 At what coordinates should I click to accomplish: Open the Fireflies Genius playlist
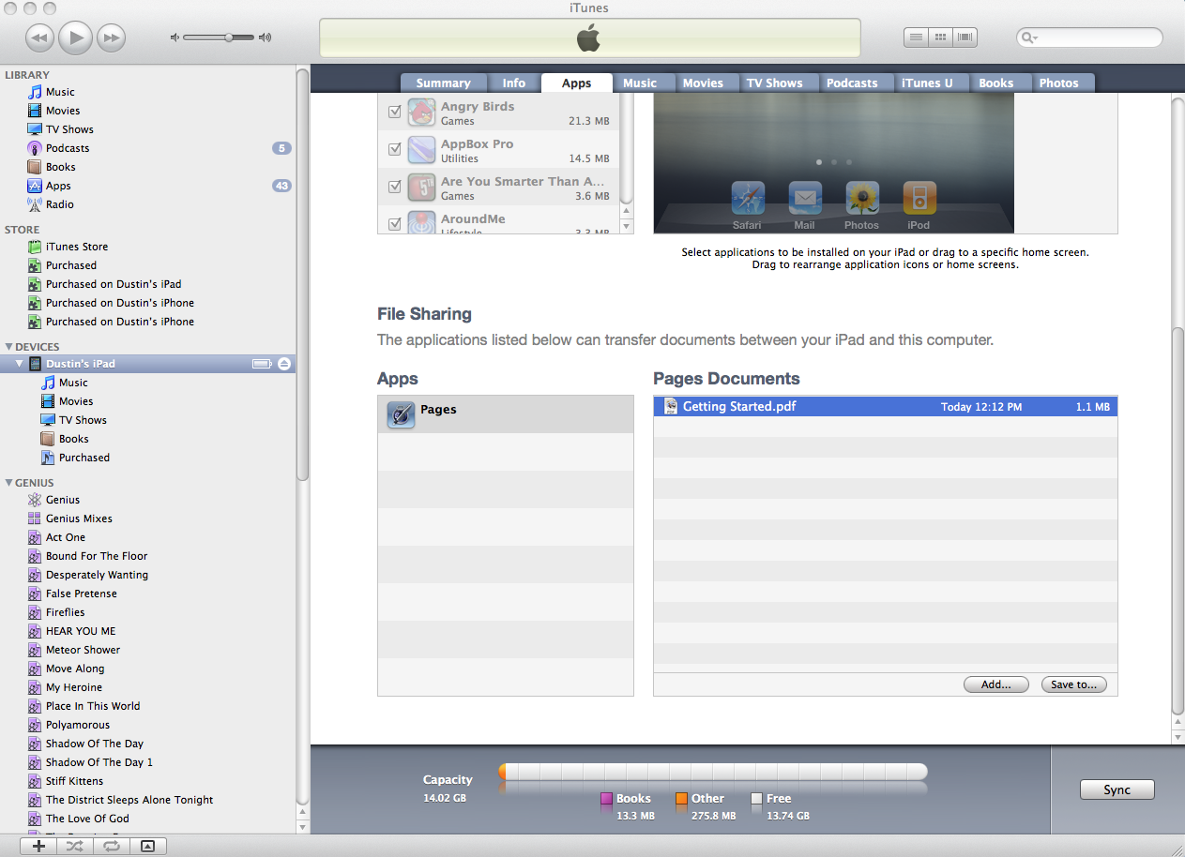(65, 612)
